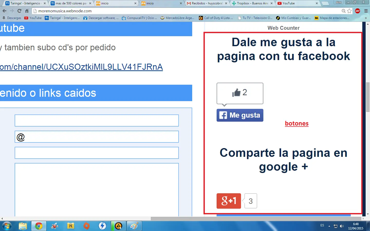Image resolution: width=370 pixels, height=231 pixels.
Task: Click the ES language indicator
Action: (x=322, y=225)
